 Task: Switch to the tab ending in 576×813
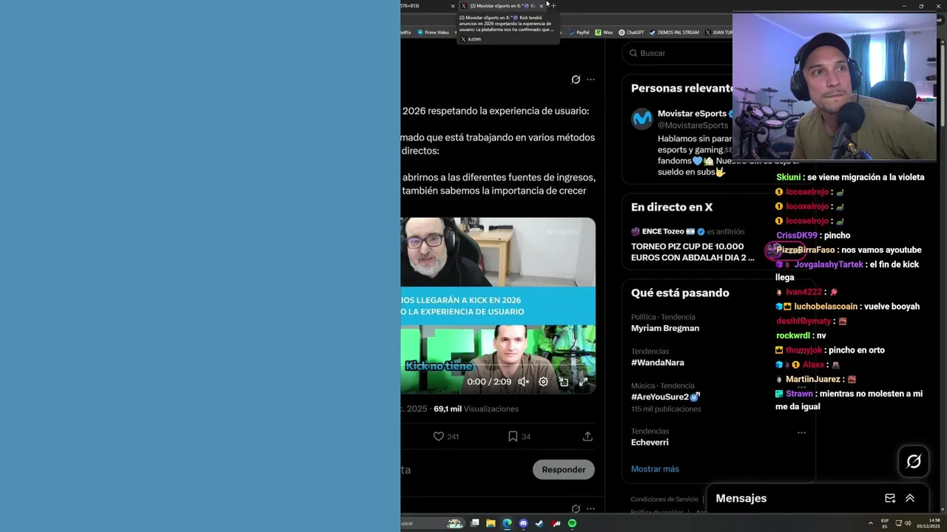tap(429, 6)
